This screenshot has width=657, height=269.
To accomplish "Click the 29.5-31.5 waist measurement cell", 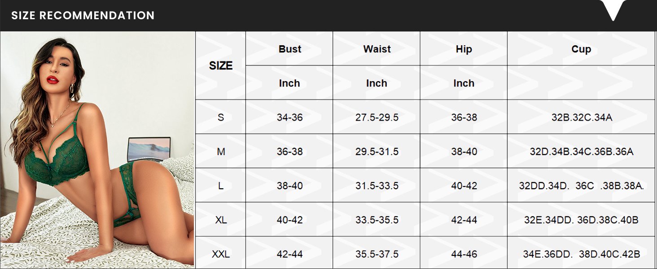I will pos(377,152).
